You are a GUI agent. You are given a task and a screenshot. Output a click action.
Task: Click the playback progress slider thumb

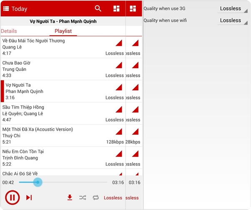pos(38,182)
